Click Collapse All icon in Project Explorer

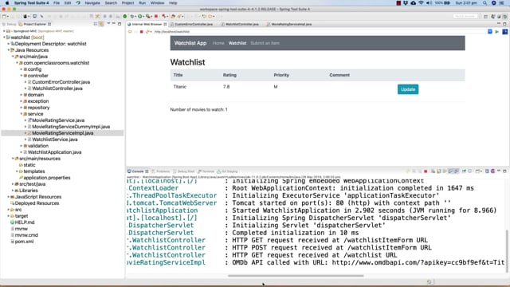click(96, 24)
